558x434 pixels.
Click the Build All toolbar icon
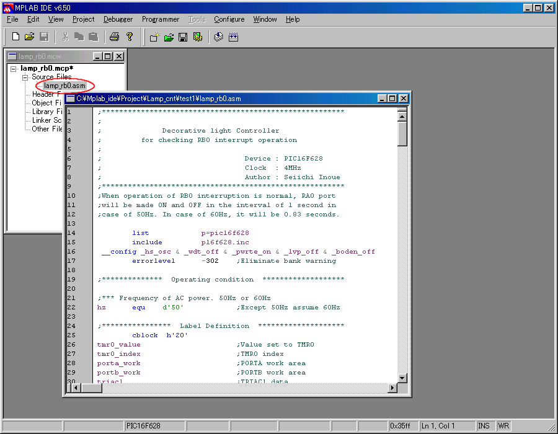coord(234,37)
